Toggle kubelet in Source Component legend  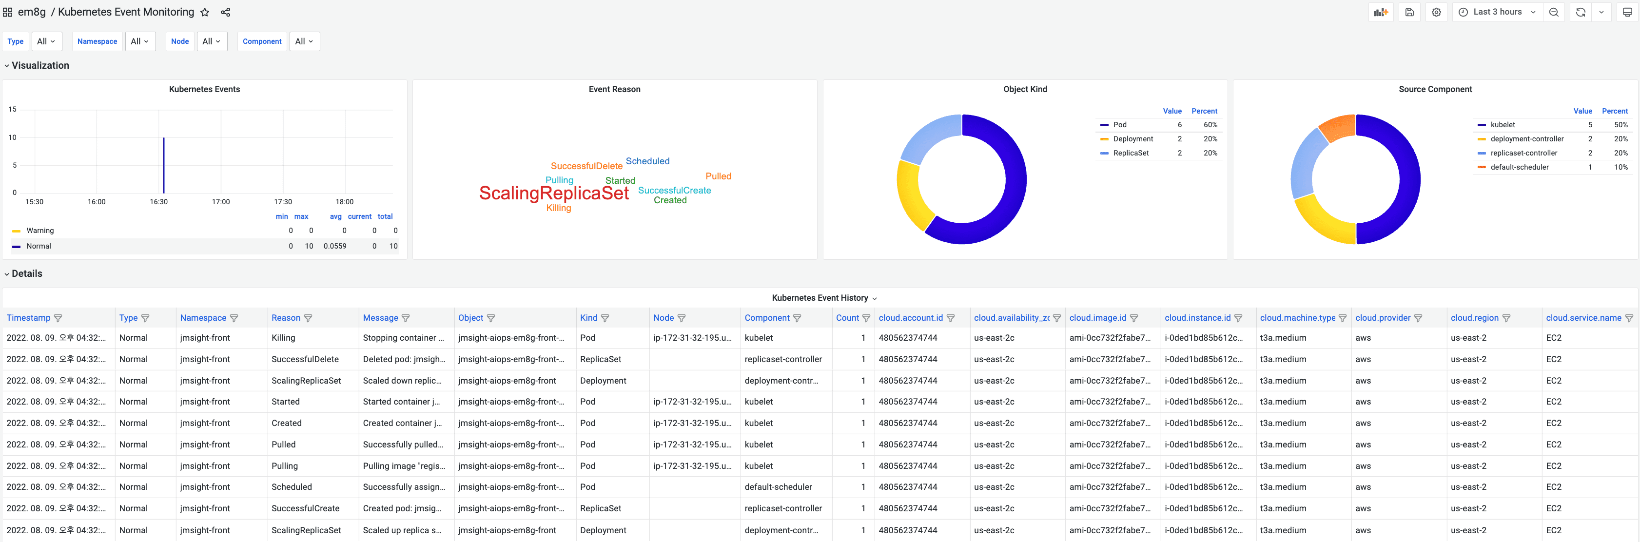[x=1503, y=125]
